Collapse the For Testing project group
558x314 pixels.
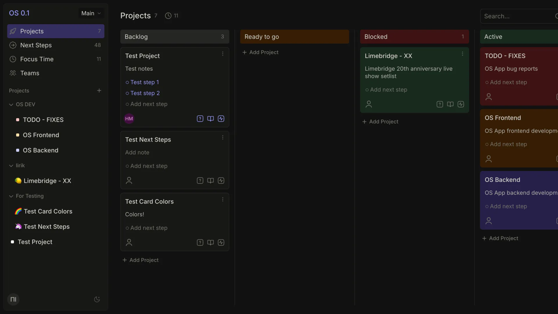pyautogui.click(x=11, y=196)
